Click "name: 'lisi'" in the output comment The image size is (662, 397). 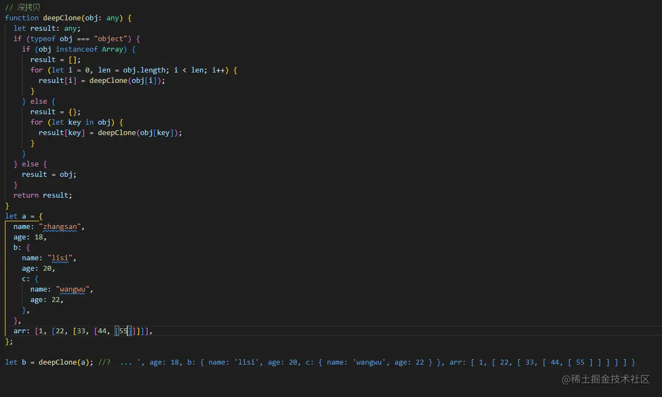point(234,362)
